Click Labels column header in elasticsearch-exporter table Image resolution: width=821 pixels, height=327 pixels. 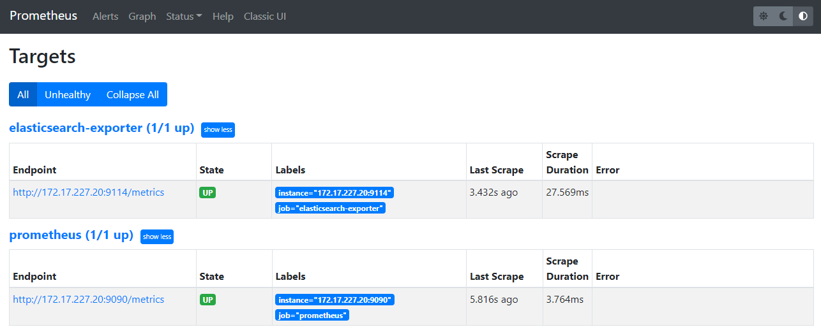[x=290, y=170]
